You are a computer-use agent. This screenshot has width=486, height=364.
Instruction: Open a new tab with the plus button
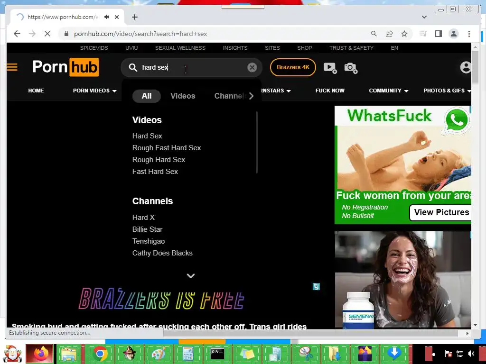(134, 17)
